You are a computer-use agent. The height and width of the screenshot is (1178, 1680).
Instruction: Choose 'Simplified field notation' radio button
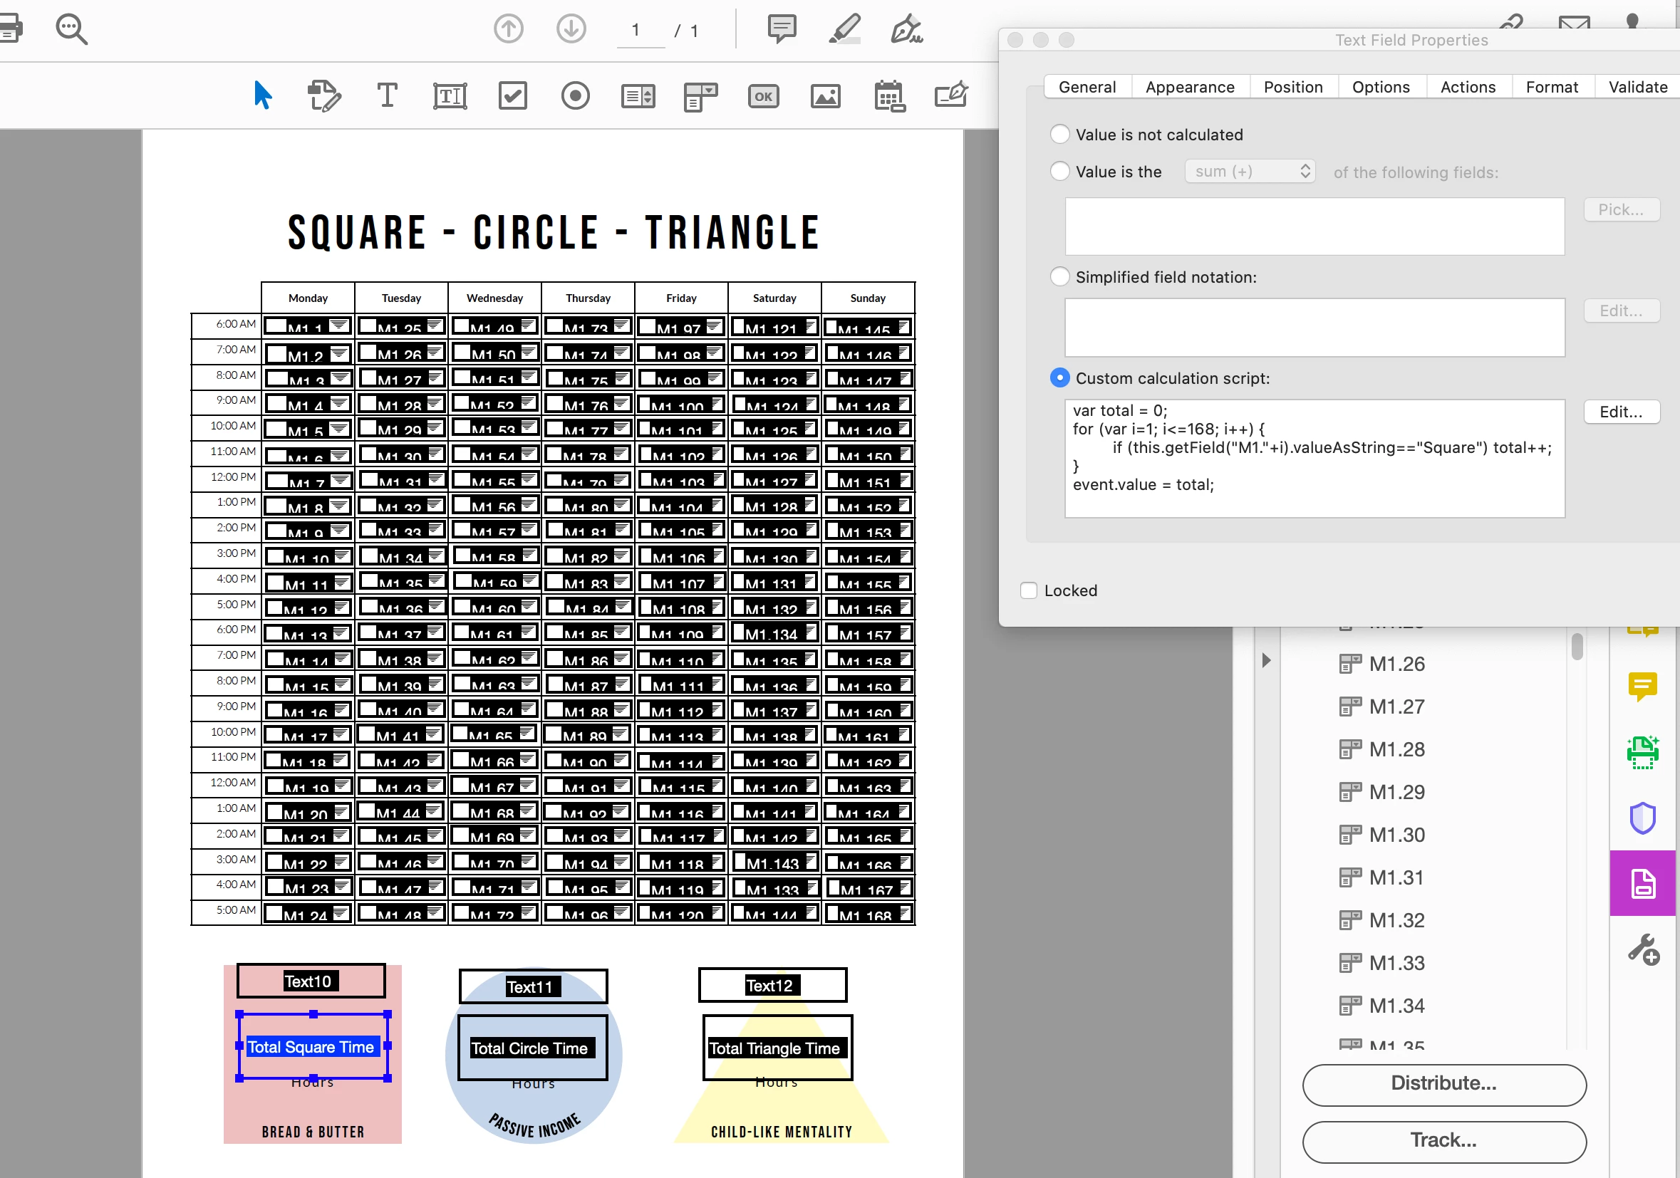point(1059,276)
